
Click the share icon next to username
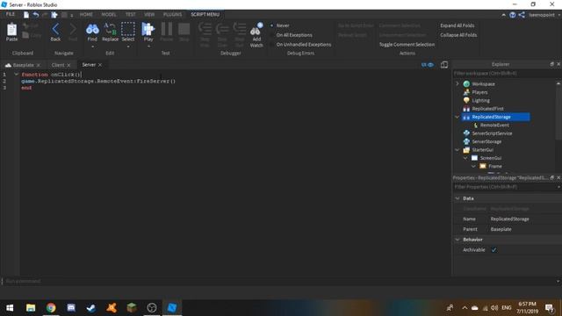pos(522,15)
